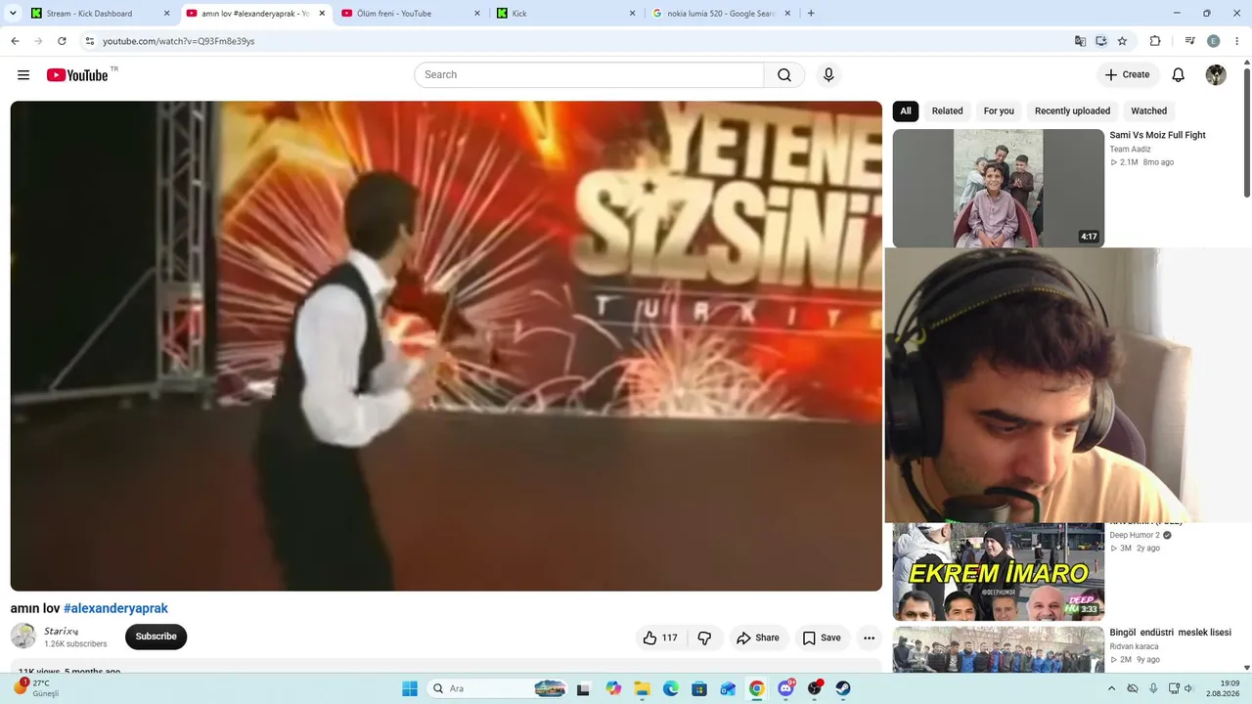The width and height of the screenshot is (1252, 704).
Task: Translate this page with the Translate icon
Action: pos(1080,41)
